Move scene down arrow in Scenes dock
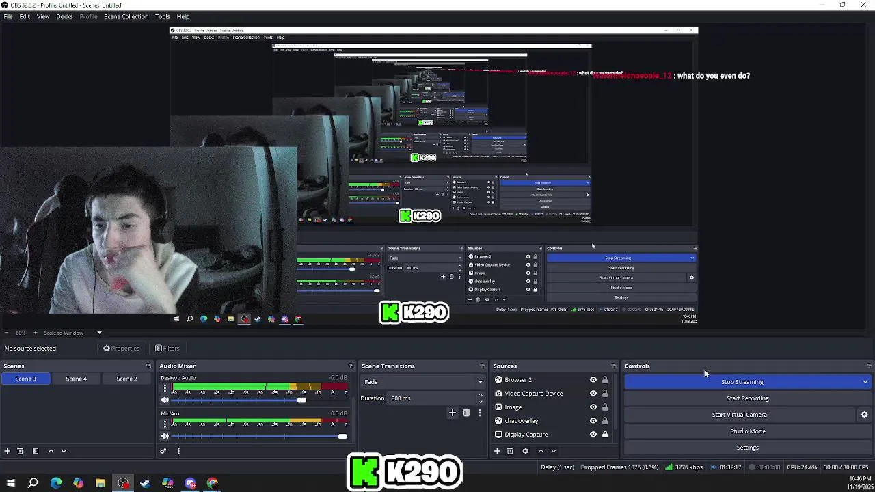This screenshot has width=875, height=492. coord(64,451)
